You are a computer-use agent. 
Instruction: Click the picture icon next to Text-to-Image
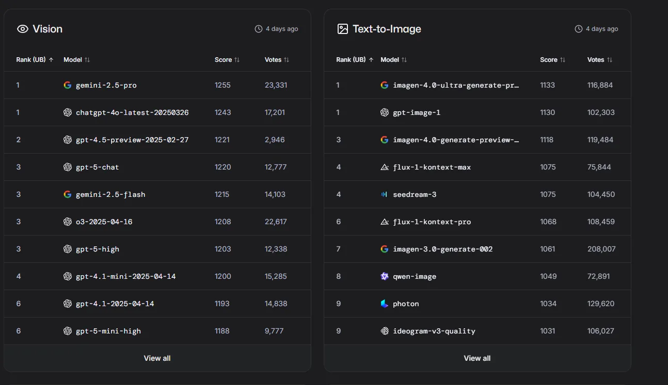[343, 29]
